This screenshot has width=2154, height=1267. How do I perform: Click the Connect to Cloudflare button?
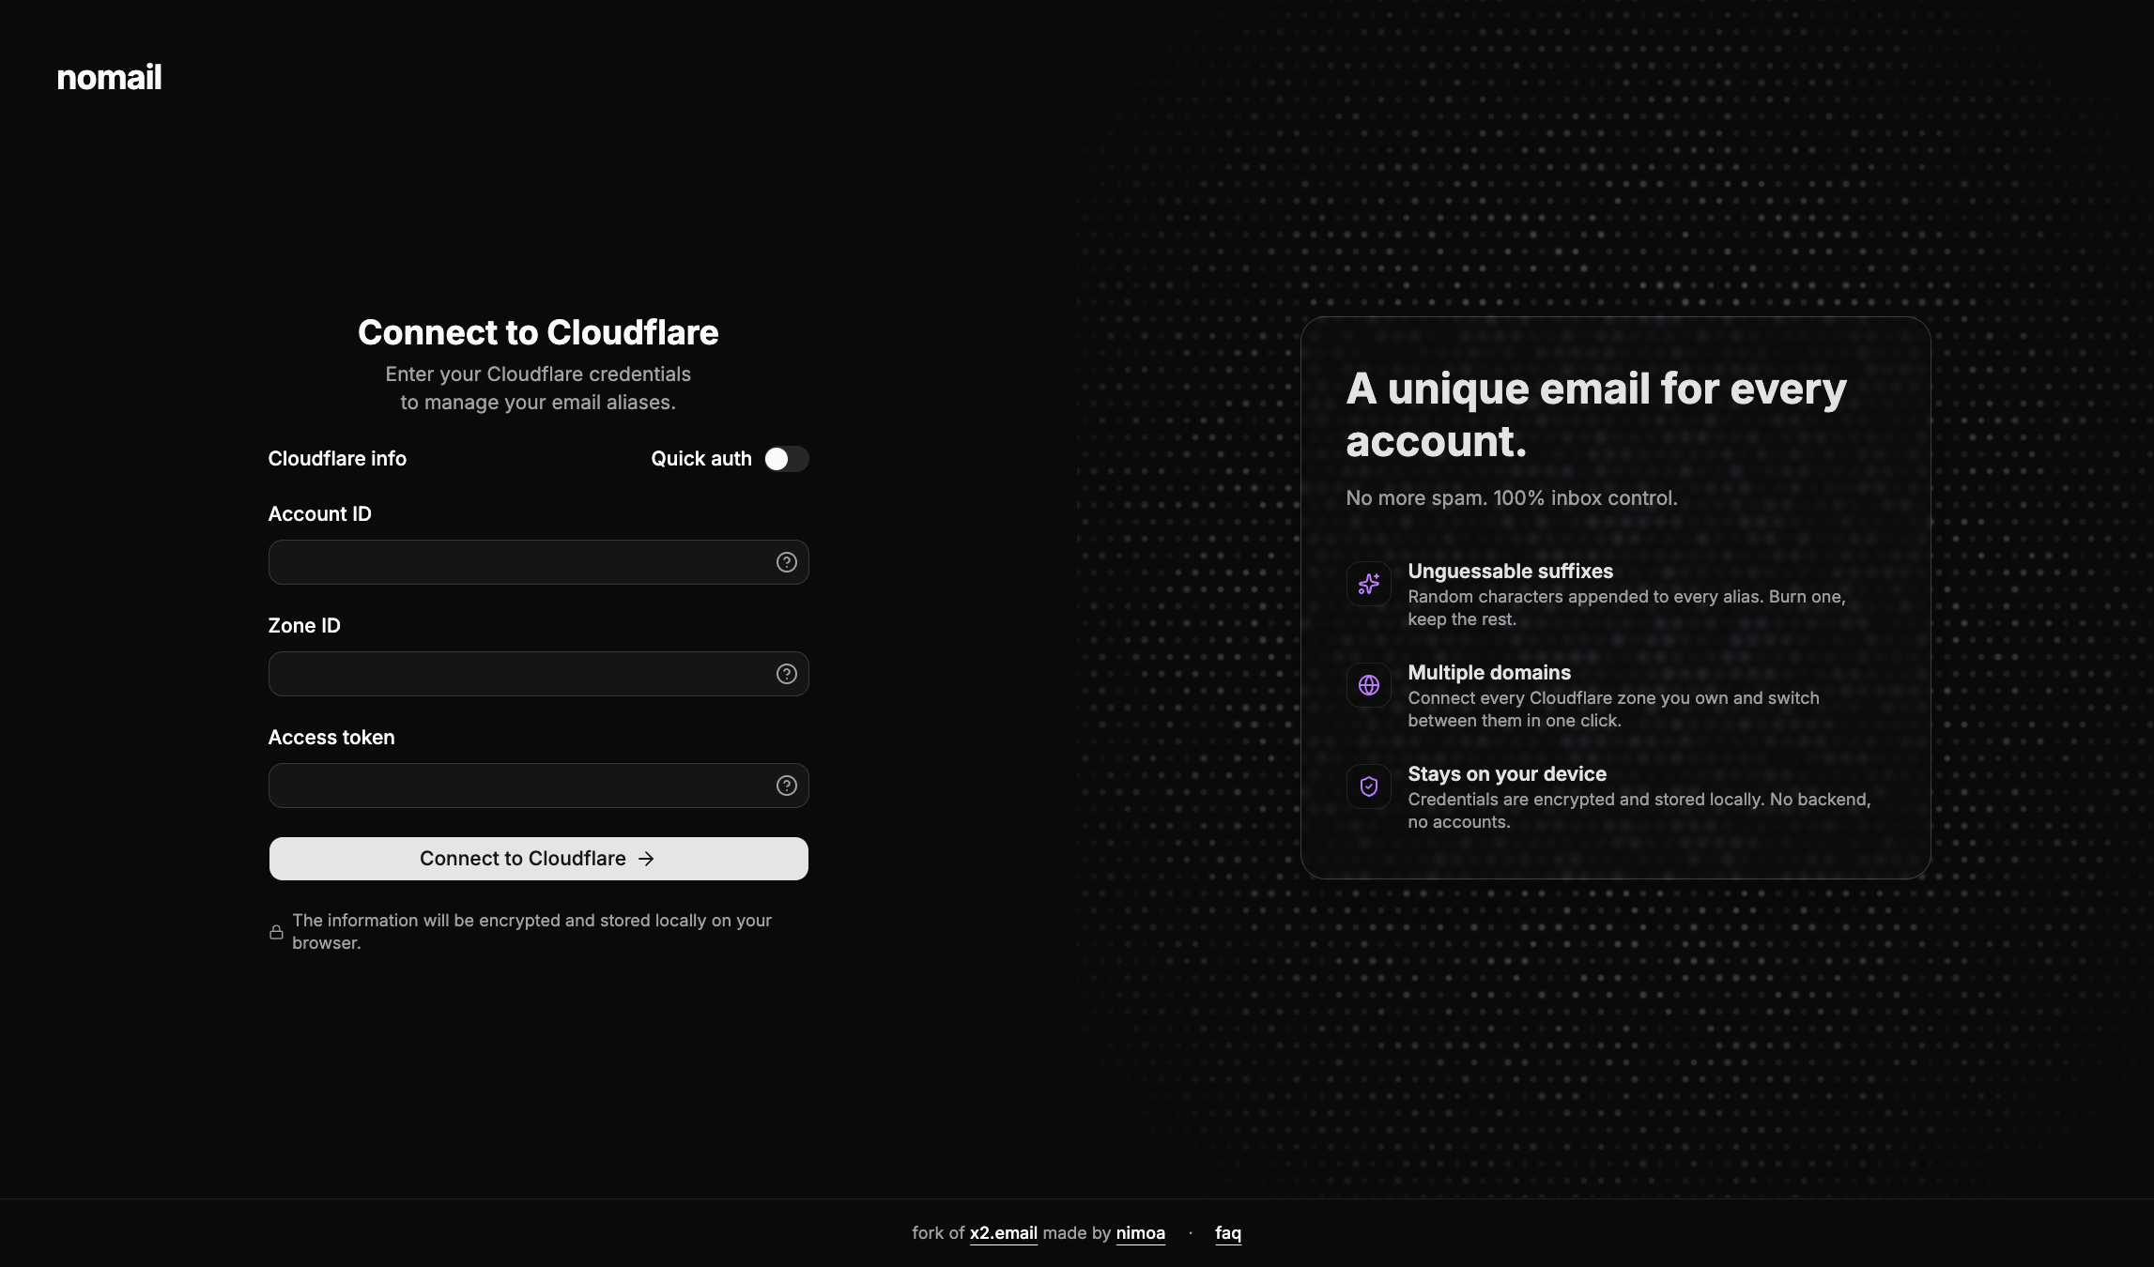(537, 858)
